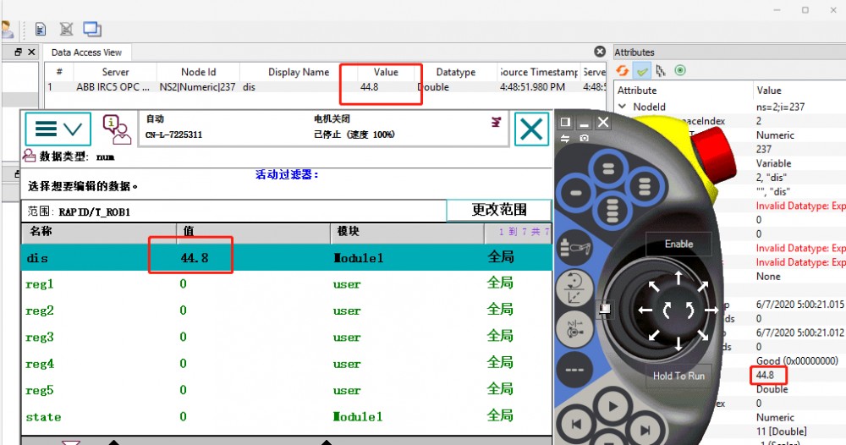Viewport: 846px width, 445px height.
Task: Close the left side panel
Action: pyautogui.click(x=31, y=52)
